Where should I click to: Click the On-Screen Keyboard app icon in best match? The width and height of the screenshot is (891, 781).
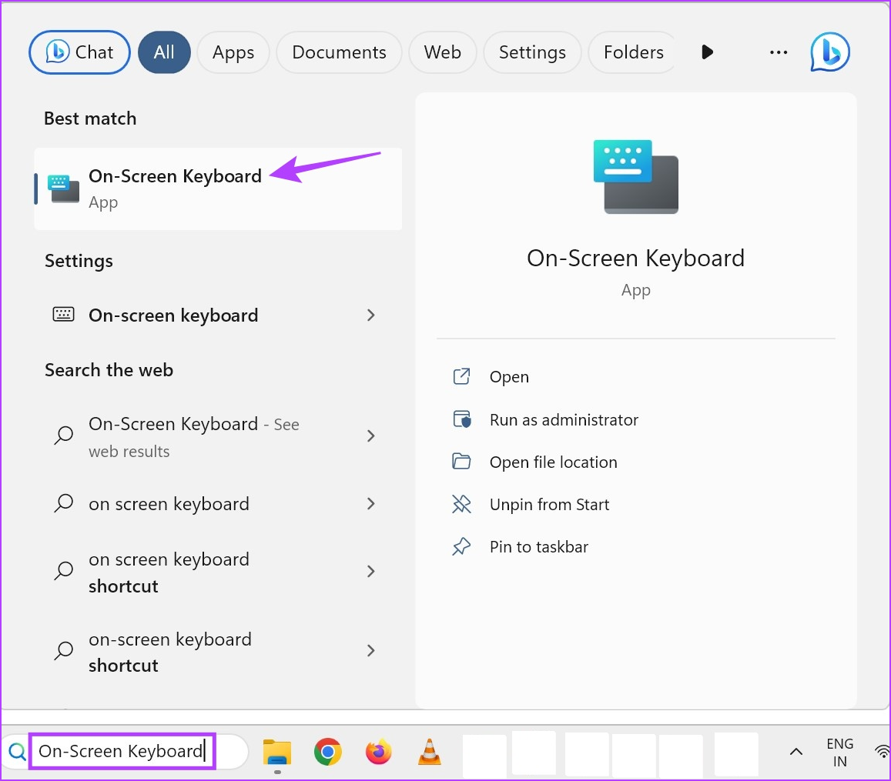tap(63, 189)
